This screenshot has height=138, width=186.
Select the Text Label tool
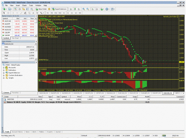pos(37,13)
